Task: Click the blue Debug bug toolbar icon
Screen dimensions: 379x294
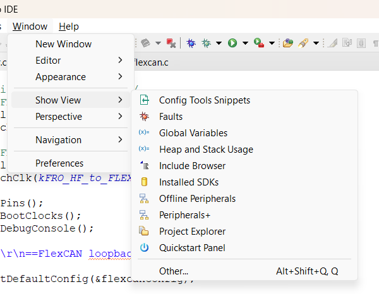Action: 191,43
